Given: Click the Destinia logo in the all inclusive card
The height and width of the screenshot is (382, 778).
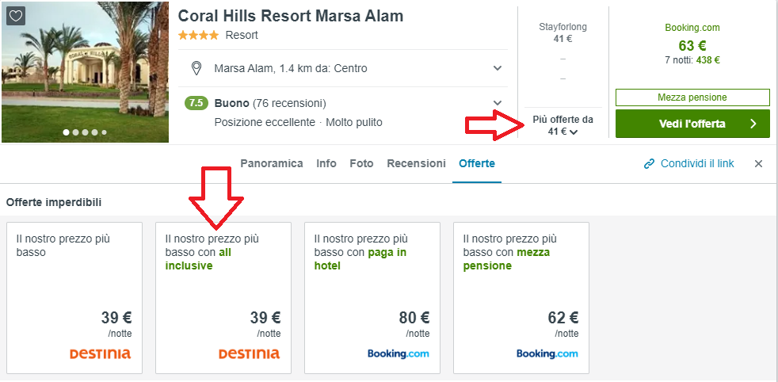Looking at the screenshot, I should tap(249, 353).
